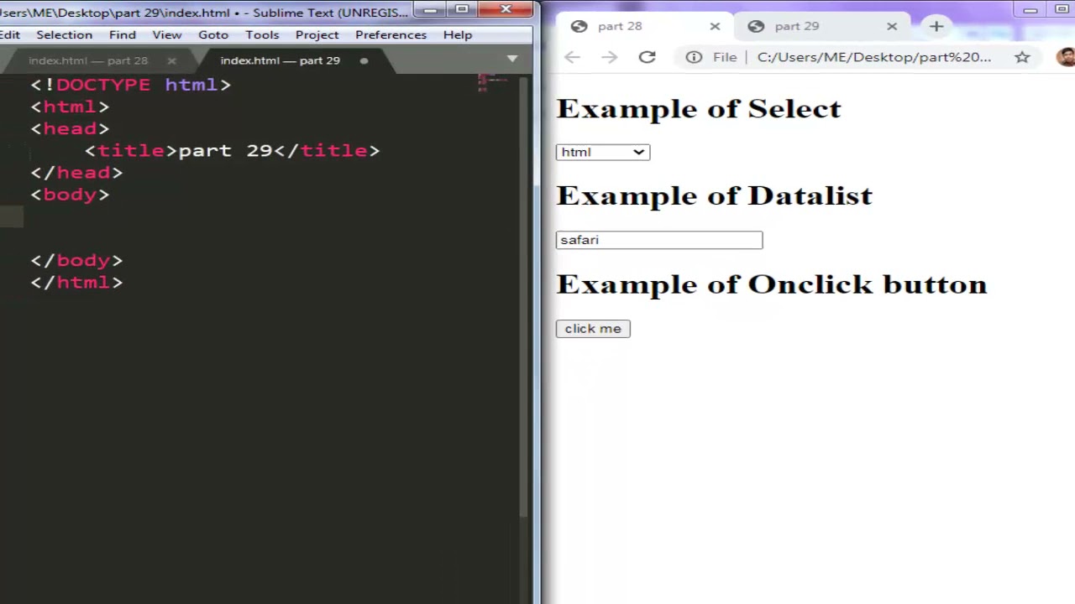
Task: Click the opening <head> tag
Action: (x=70, y=128)
